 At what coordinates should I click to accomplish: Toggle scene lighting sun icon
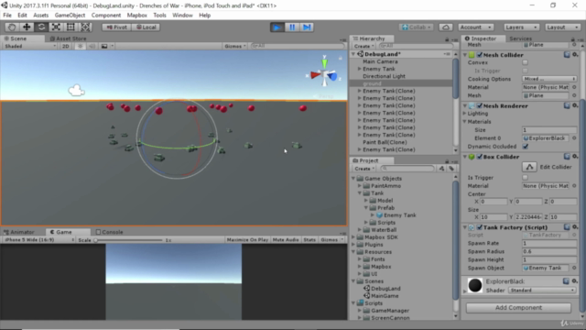point(80,46)
